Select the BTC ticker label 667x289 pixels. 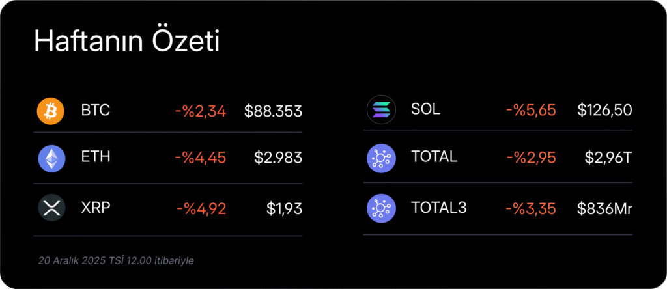coord(96,111)
